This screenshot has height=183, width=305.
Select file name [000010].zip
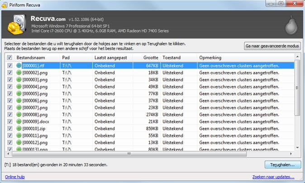click(x=34, y=129)
